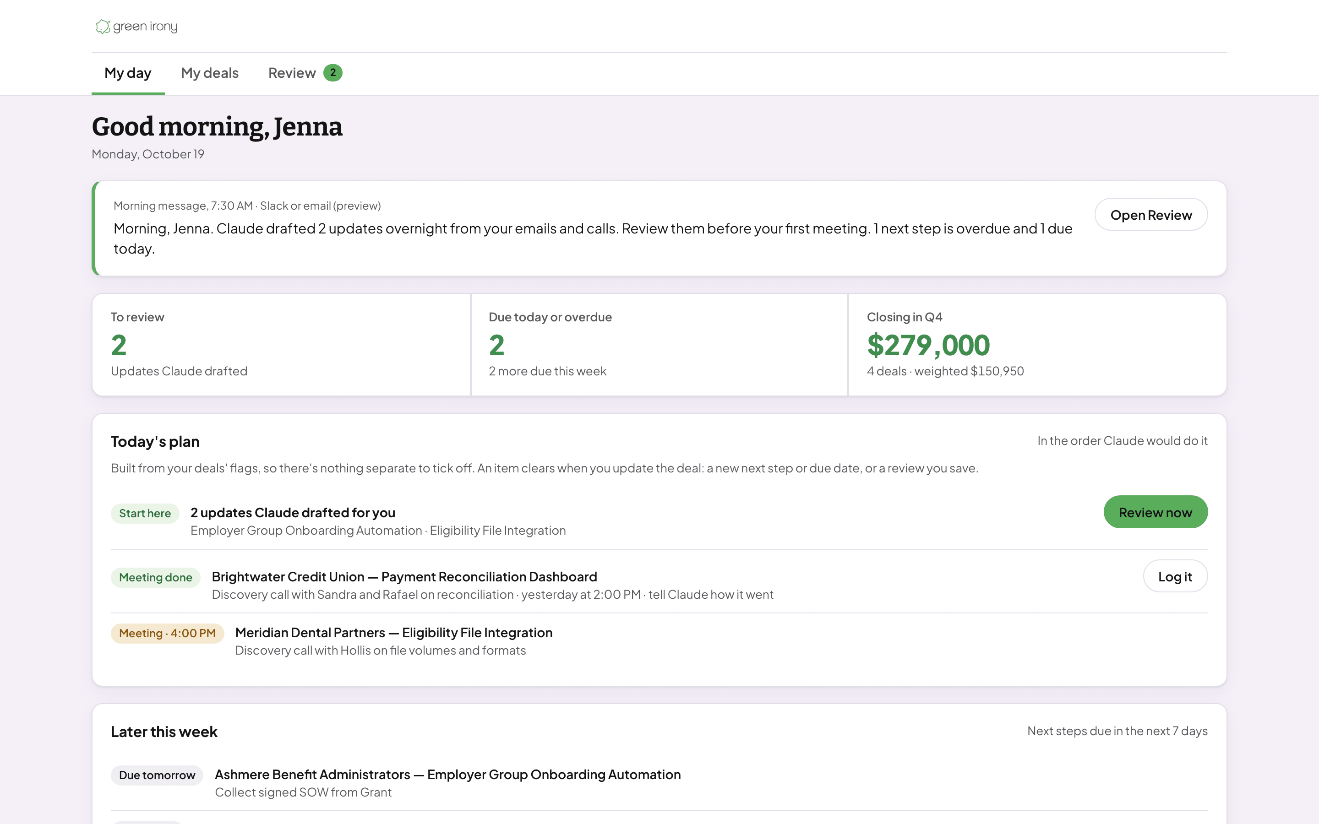Select the To review stat card

[x=281, y=344]
